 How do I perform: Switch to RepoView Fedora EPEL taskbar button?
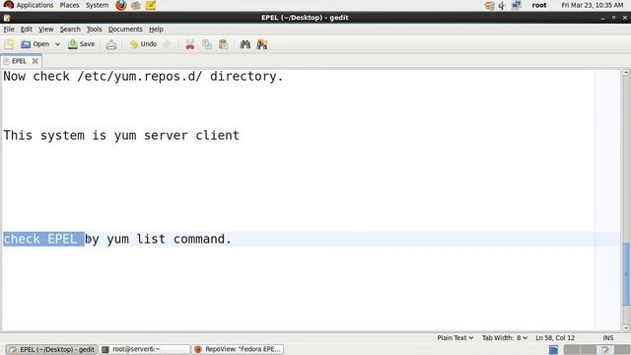click(238, 349)
